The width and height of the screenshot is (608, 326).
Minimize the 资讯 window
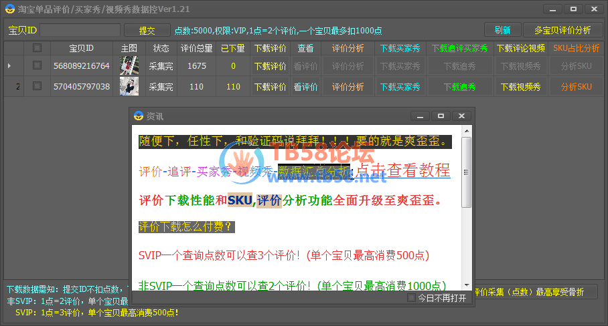point(420,116)
